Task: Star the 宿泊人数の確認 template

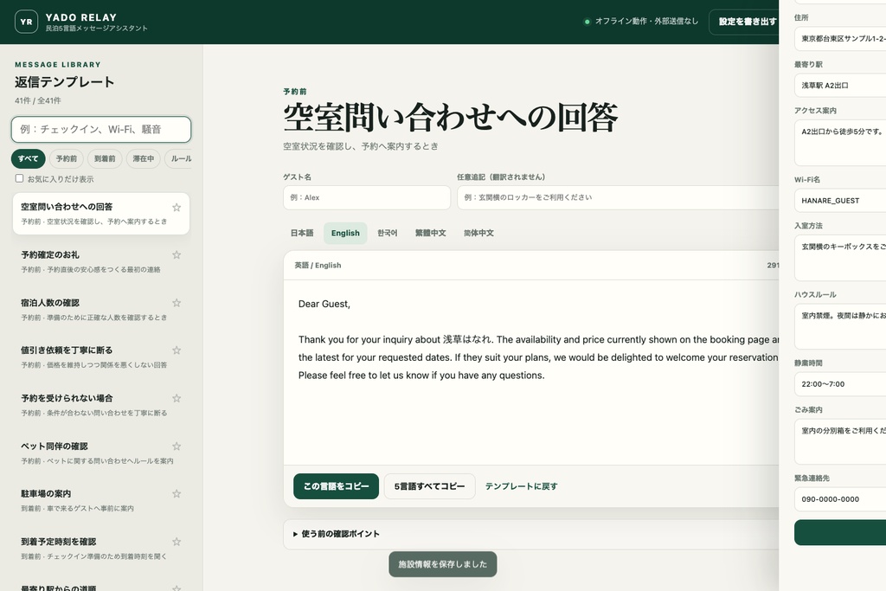Action: pyautogui.click(x=177, y=303)
